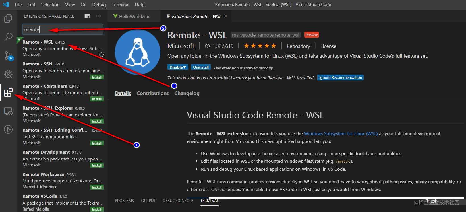Click the extensions search field containing remote
This screenshot has width=466, height=212.
coord(63,30)
